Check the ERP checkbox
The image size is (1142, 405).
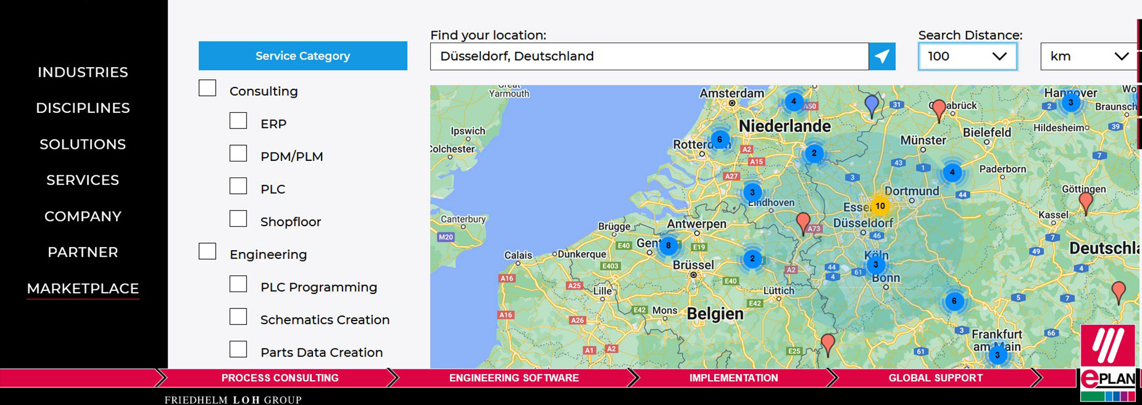pos(238,121)
